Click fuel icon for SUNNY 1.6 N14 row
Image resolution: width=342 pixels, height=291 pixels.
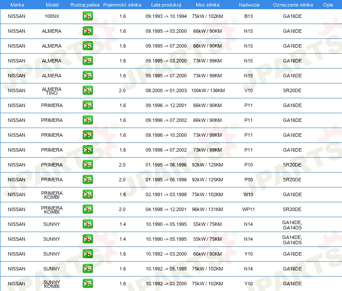[x=87, y=268]
